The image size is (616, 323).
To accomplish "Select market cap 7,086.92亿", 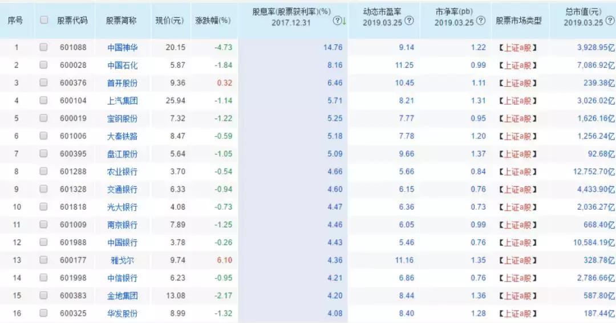I will [x=595, y=65].
